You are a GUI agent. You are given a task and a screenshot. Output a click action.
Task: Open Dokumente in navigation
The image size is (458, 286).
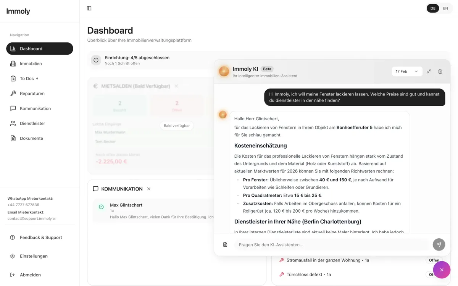[40, 138]
